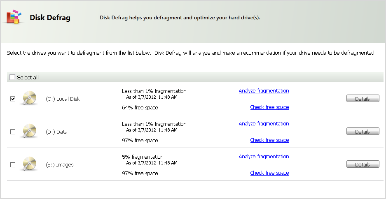Check free space on Local Disk C:
Viewport: 386px width, 199px height.
click(269, 107)
